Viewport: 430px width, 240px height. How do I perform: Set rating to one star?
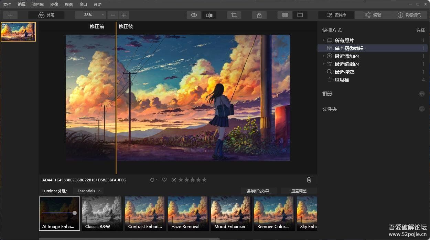click(x=181, y=180)
